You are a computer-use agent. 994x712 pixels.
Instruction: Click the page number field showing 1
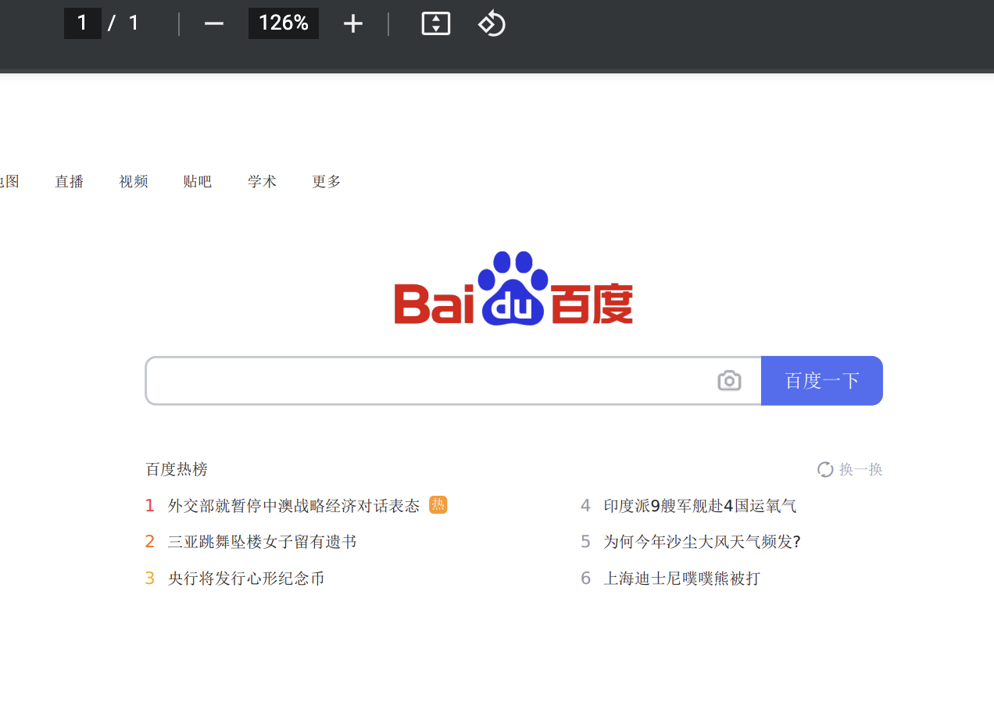82,23
